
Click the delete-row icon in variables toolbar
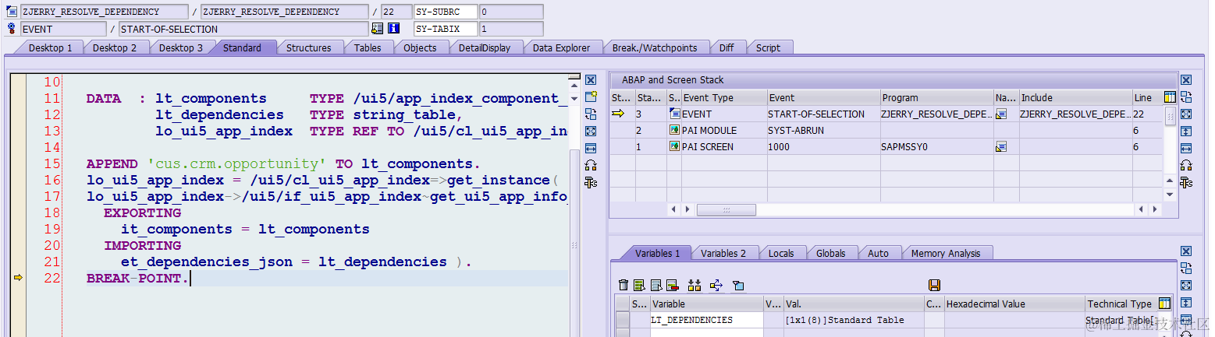click(671, 285)
